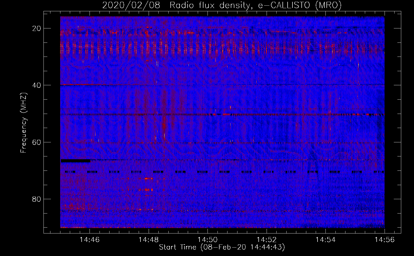Click the 40 MHz frequency tick label

[x=37, y=85]
